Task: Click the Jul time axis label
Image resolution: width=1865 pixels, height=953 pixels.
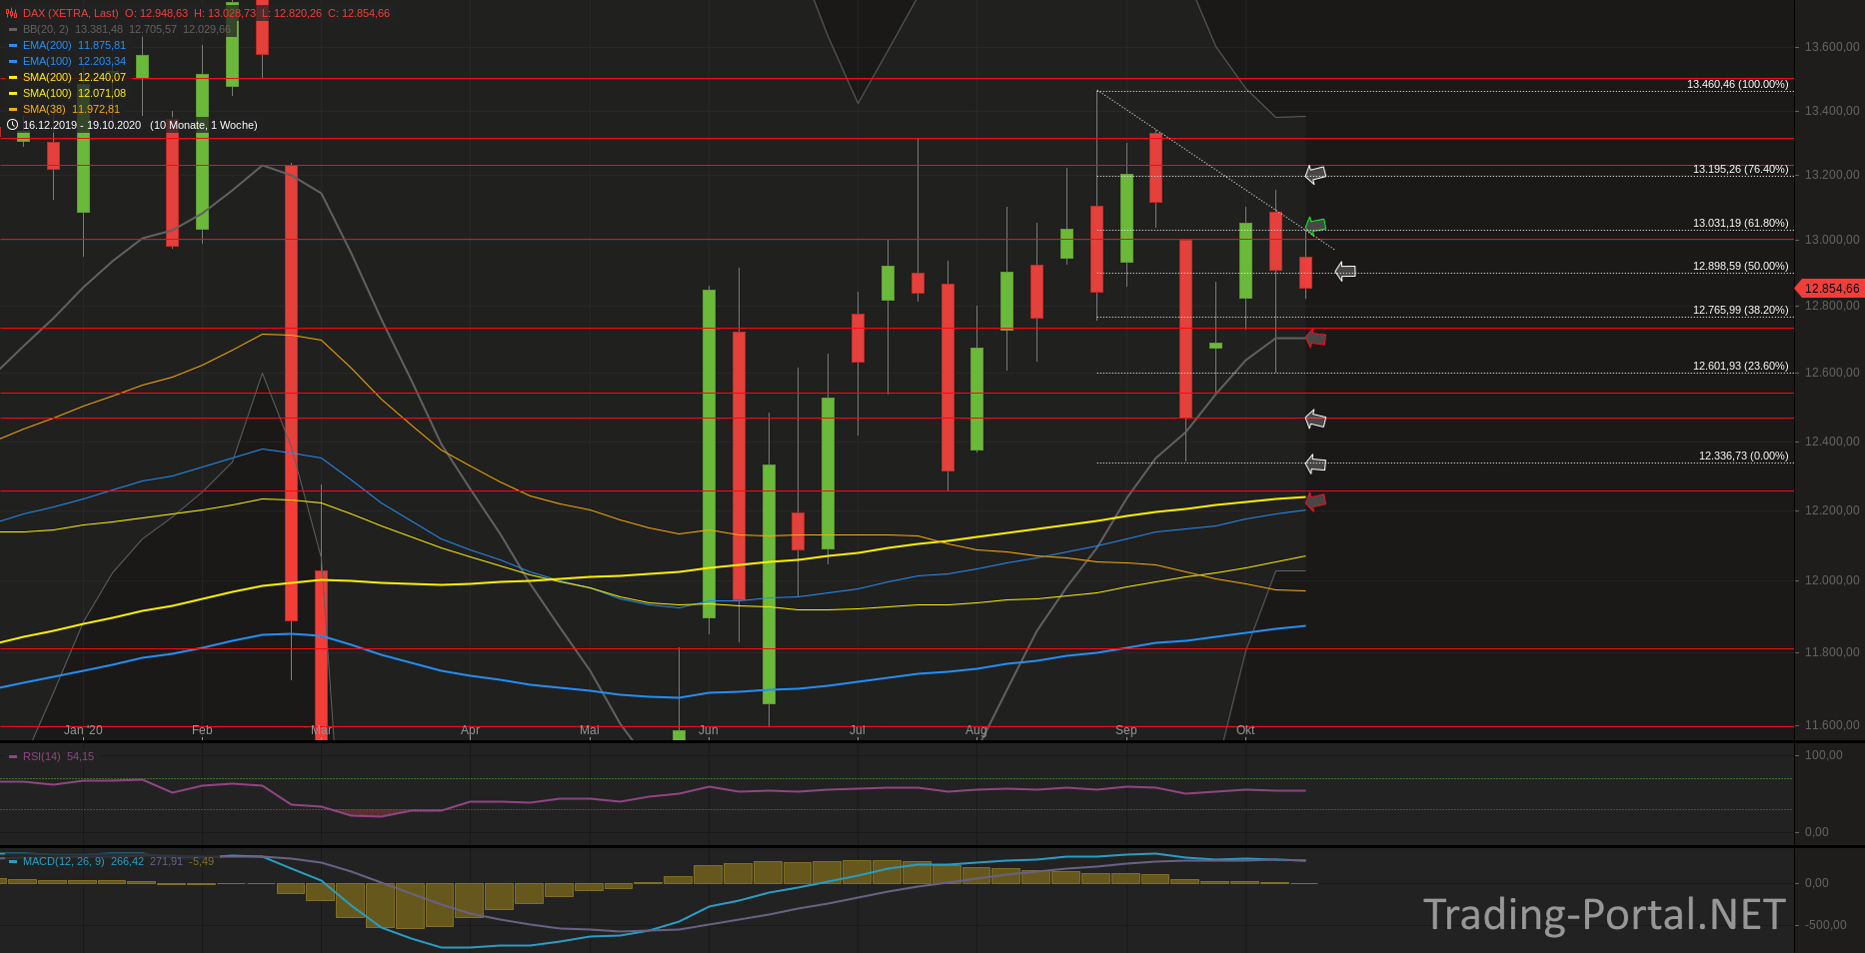Action: [x=858, y=730]
